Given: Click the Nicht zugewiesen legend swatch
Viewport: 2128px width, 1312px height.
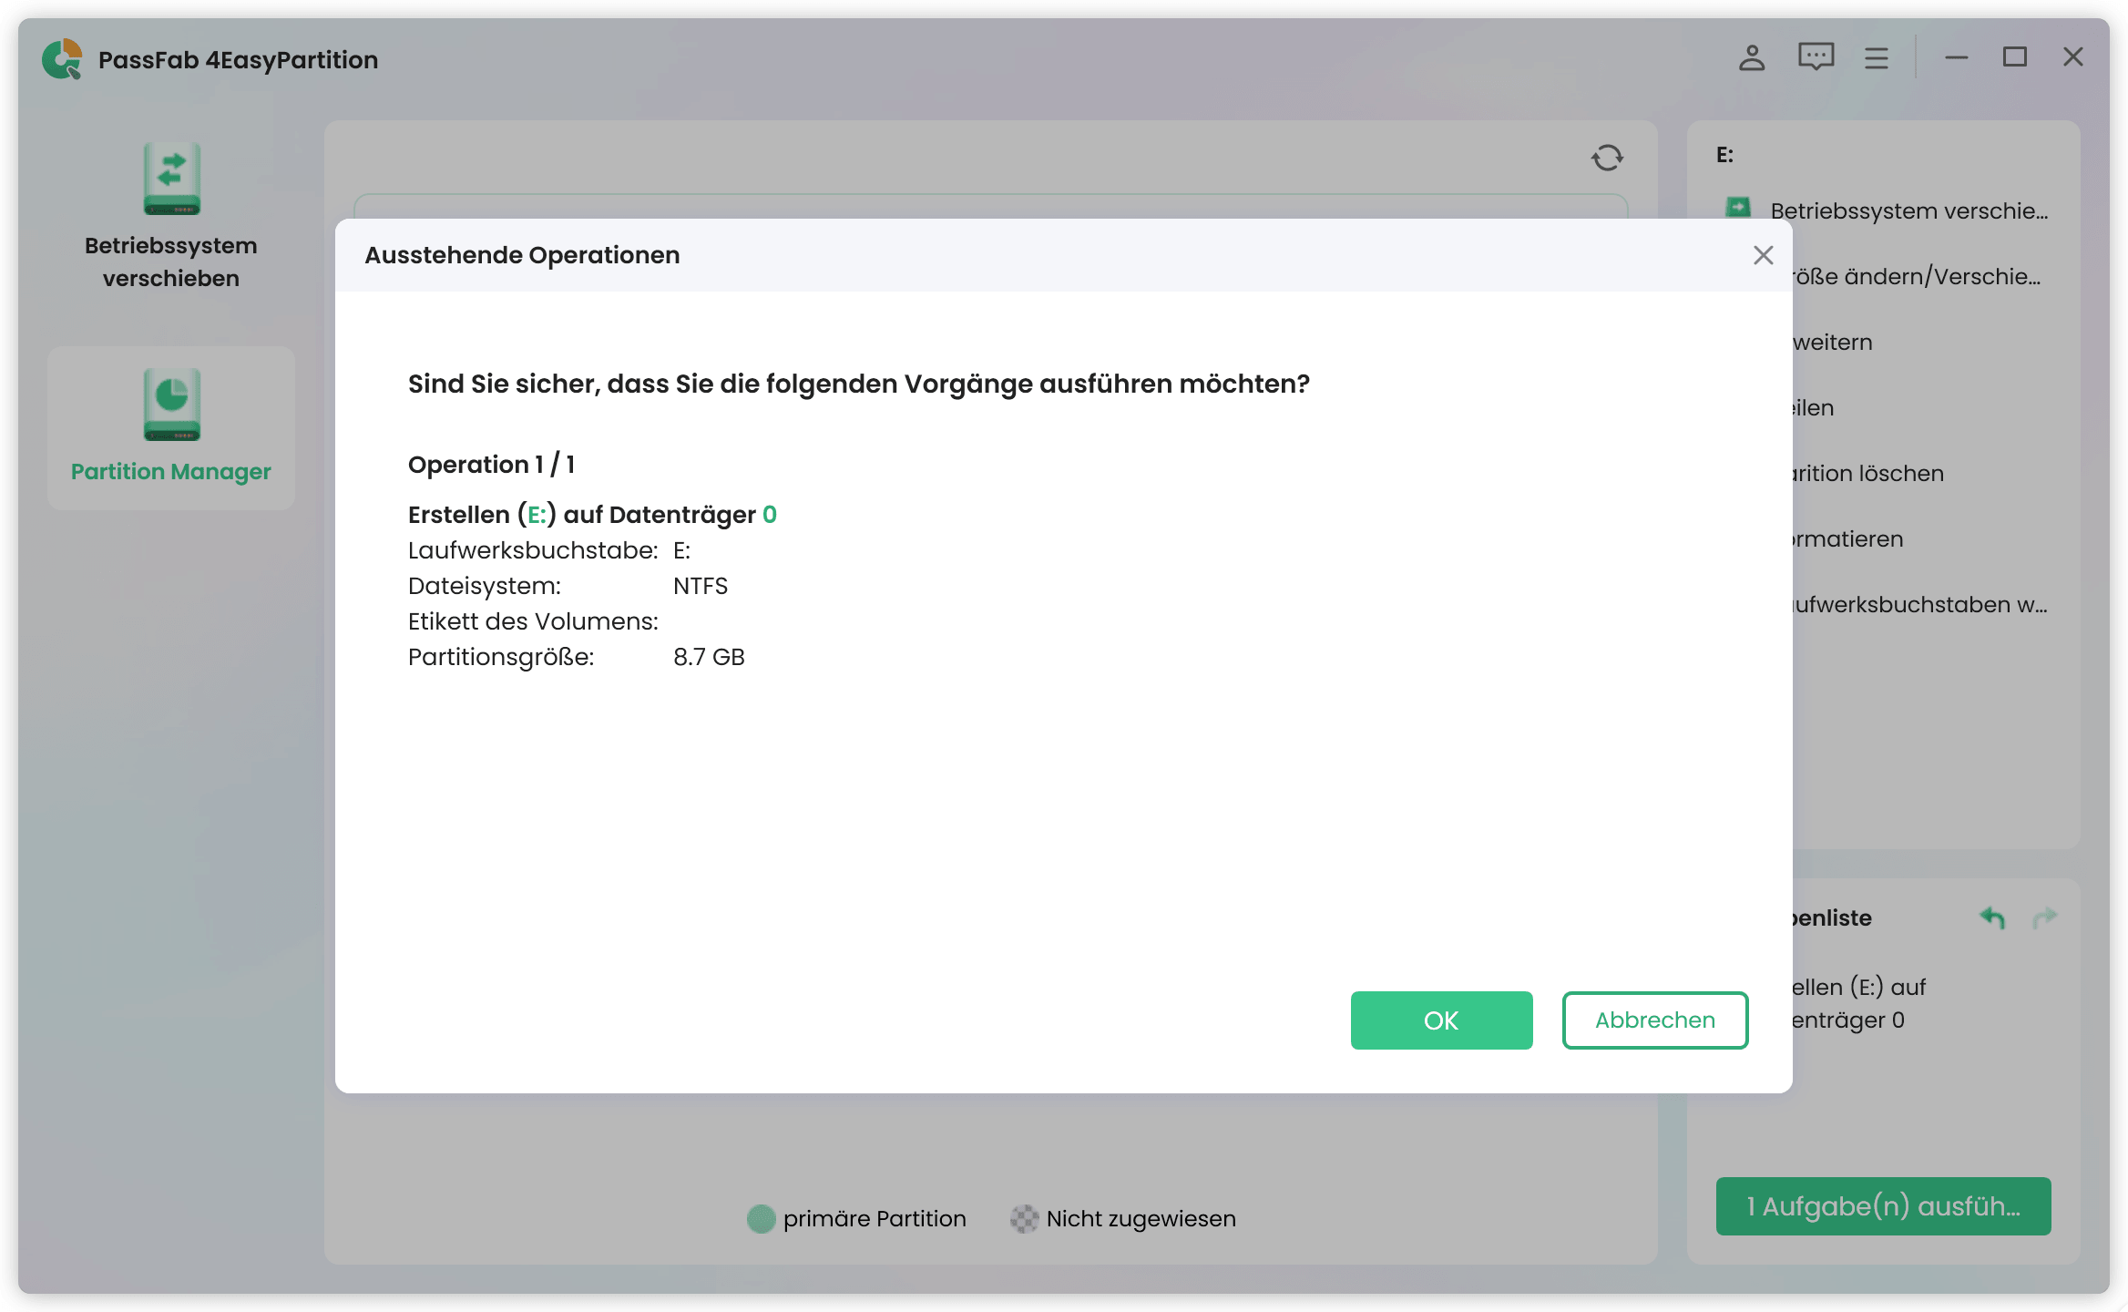Looking at the screenshot, I should 1024,1218.
